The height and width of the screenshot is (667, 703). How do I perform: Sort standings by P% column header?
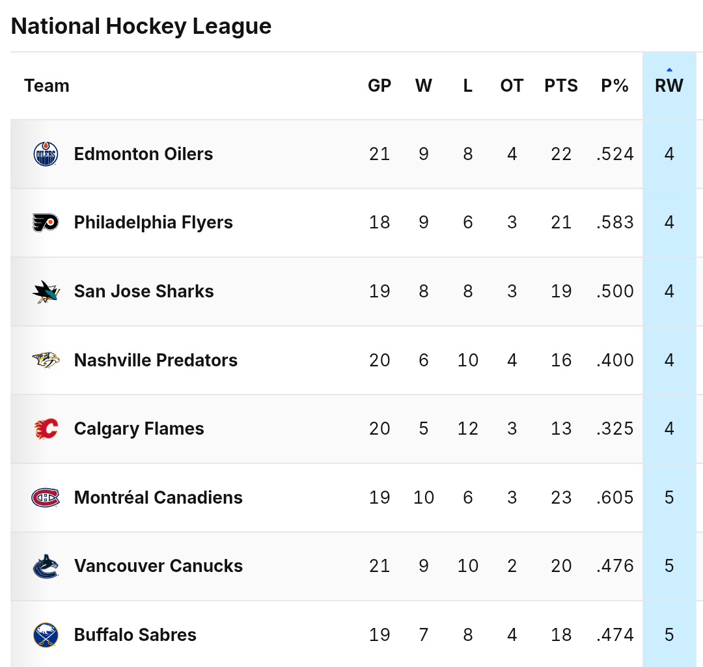[614, 86]
